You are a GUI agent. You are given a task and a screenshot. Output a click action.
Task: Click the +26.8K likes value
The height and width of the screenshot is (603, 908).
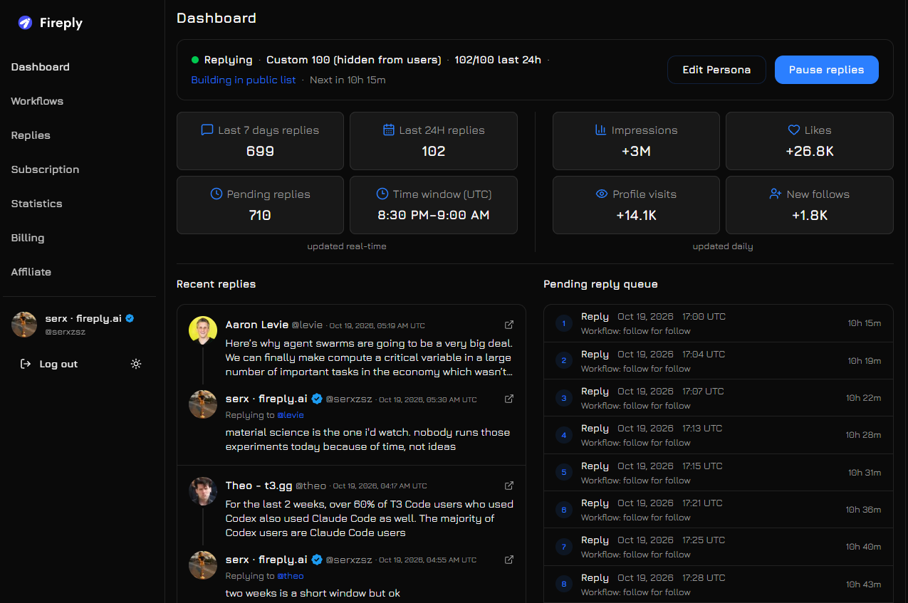(810, 151)
